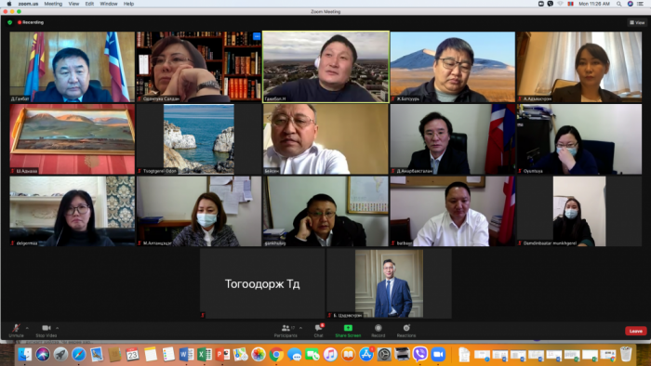The width and height of the screenshot is (651, 366).
Task: Toggle the Record button
Action: click(379, 331)
